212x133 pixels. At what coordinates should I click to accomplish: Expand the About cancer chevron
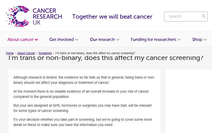(x=37, y=40)
